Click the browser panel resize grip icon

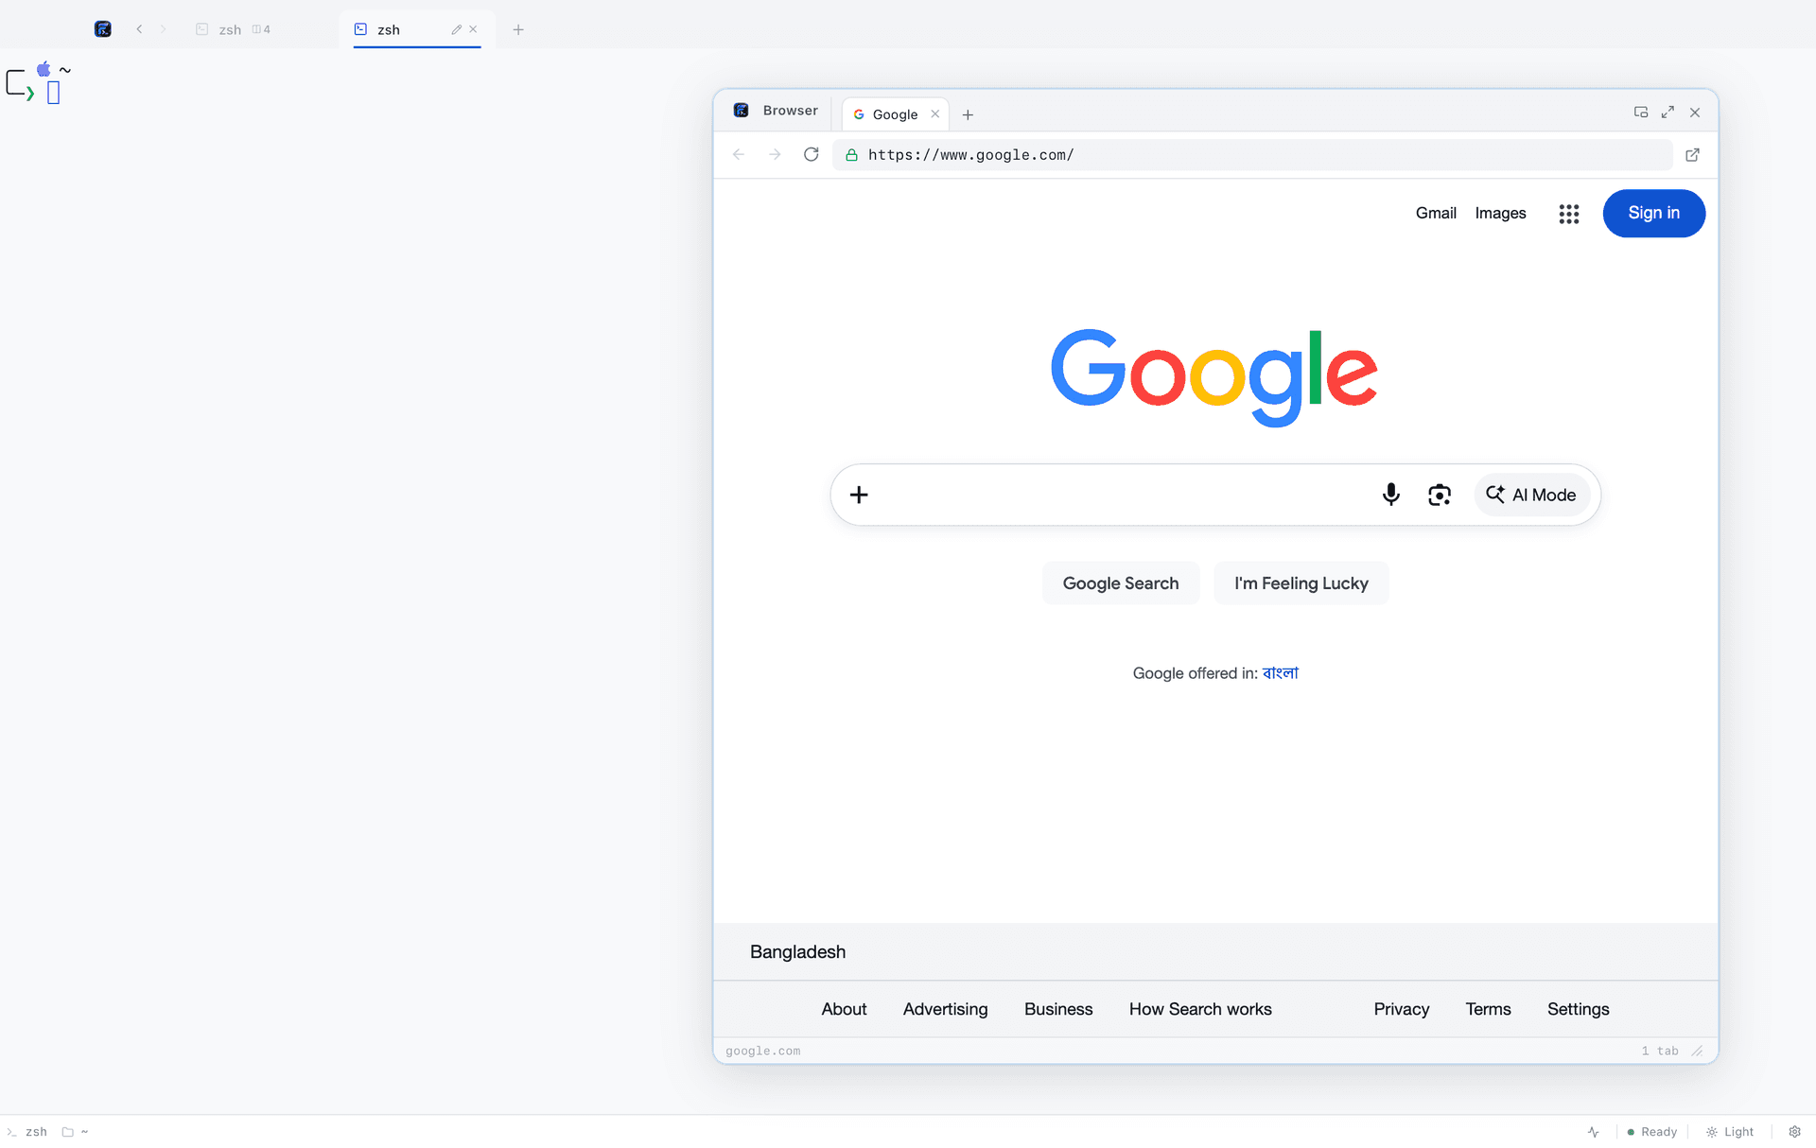point(1698,1051)
